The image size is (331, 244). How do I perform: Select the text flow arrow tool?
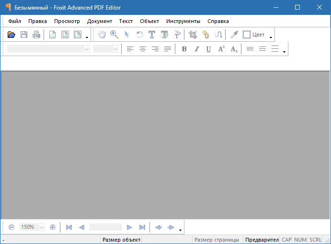click(x=218, y=35)
